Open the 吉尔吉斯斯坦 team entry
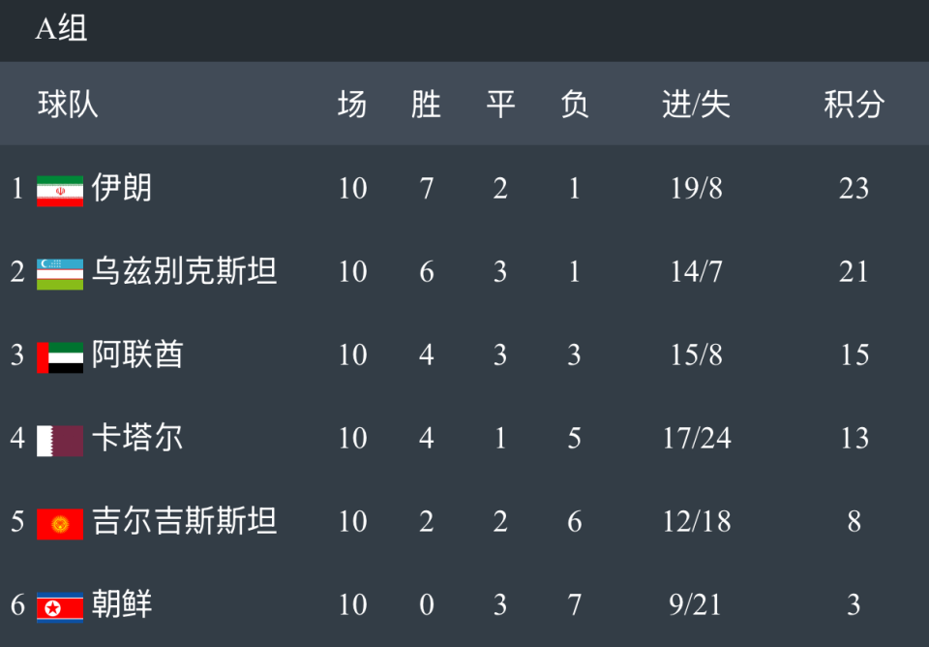This screenshot has width=929, height=647. click(184, 521)
